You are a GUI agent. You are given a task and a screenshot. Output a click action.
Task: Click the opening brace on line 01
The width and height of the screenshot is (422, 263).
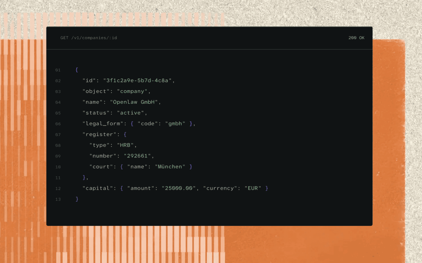pos(77,70)
